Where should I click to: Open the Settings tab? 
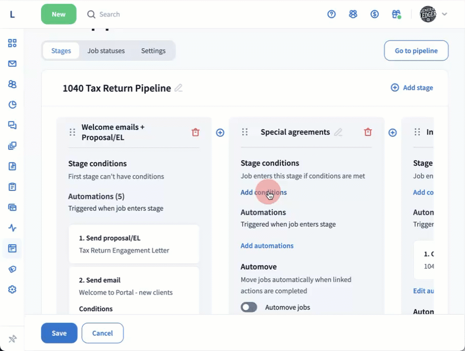pos(153,51)
